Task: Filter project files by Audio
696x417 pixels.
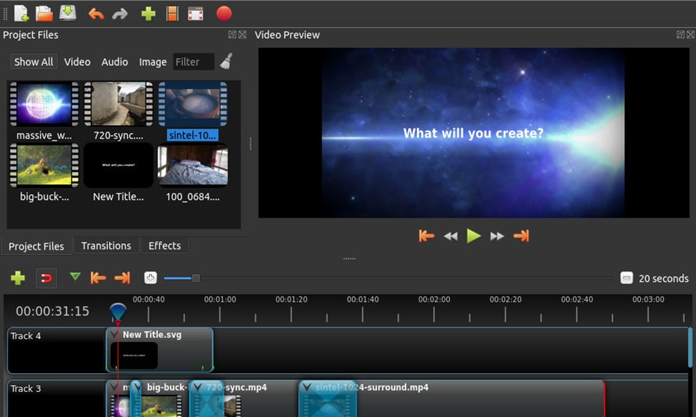Action: pyautogui.click(x=115, y=62)
